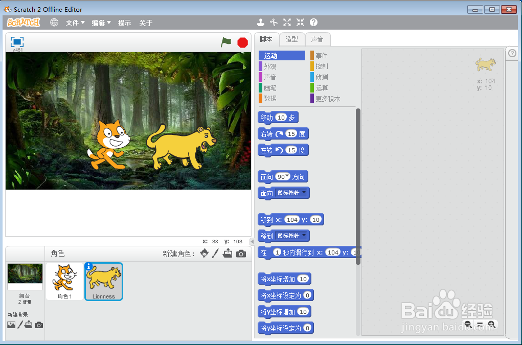The image size is (522, 345).
Task: Click value field in 将x坐标设定为 block
Action: [307, 295]
